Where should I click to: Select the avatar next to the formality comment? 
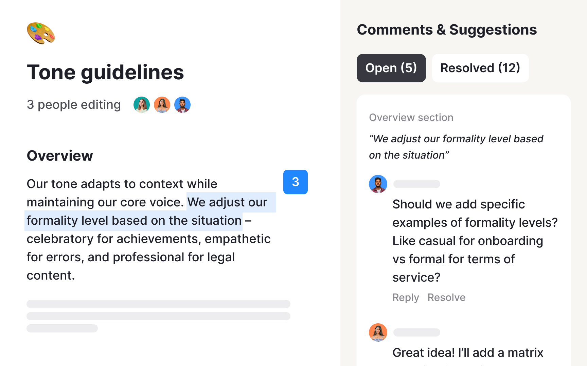point(377,184)
